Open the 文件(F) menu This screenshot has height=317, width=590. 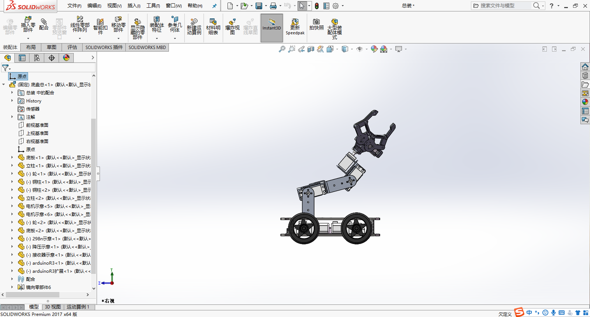(74, 6)
